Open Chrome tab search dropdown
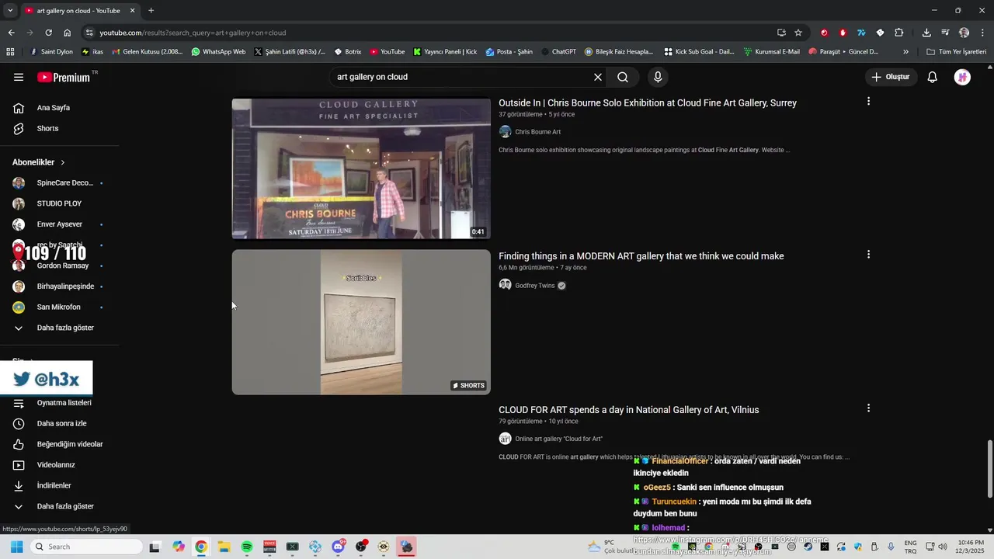Image resolution: width=994 pixels, height=559 pixels. pyautogui.click(x=9, y=10)
